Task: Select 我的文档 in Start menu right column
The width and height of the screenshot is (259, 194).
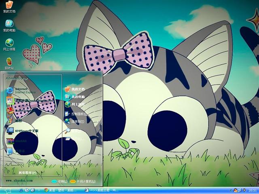Action: (77, 89)
